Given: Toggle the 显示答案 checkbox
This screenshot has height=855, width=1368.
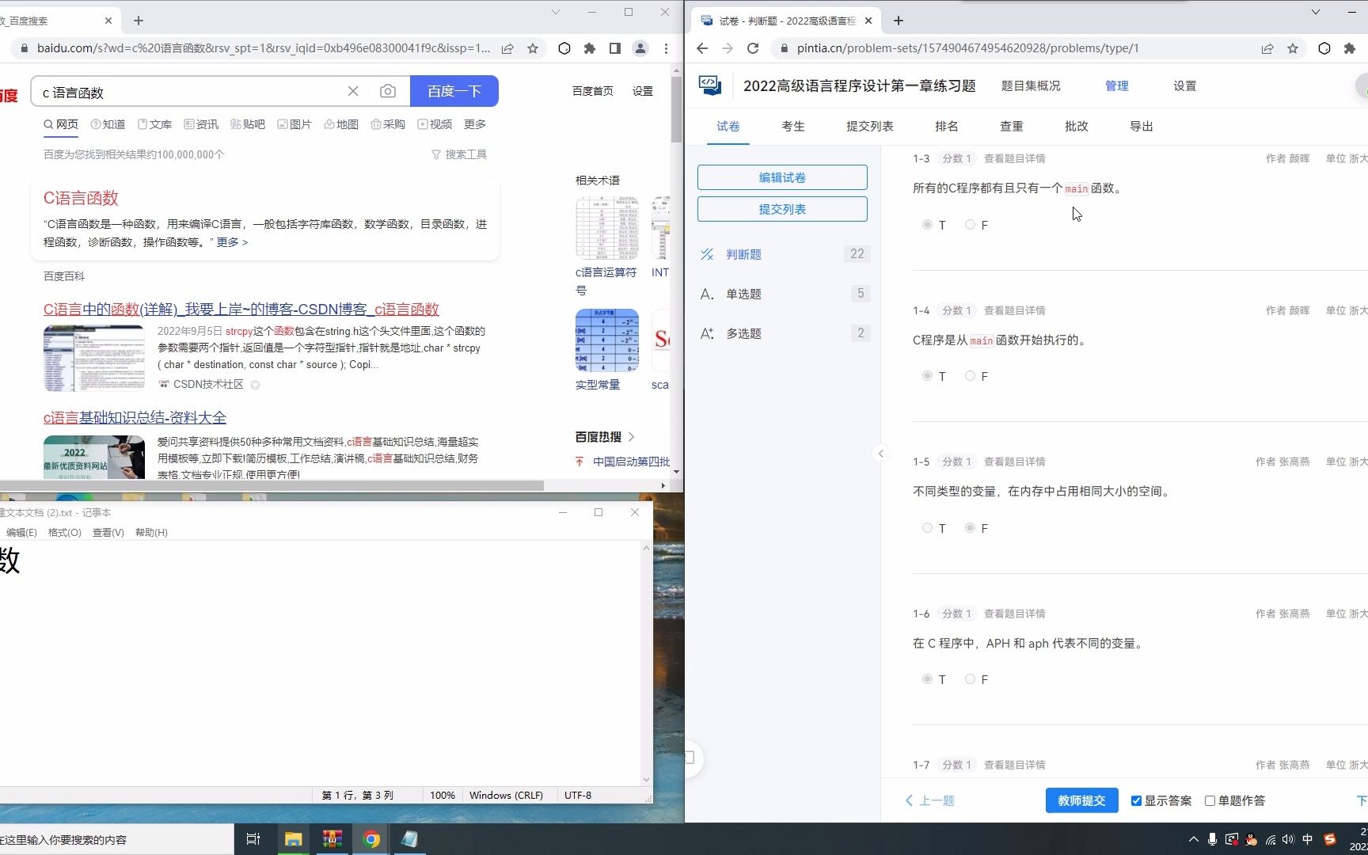Looking at the screenshot, I should [x=1136, y=800].
